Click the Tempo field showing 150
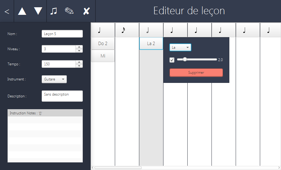281x170 pixels. tap(59, 64)
